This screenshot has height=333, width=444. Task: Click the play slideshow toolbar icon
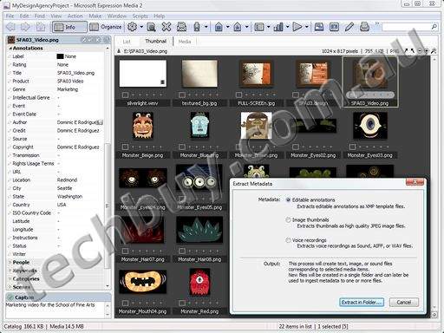click(297, 27)
